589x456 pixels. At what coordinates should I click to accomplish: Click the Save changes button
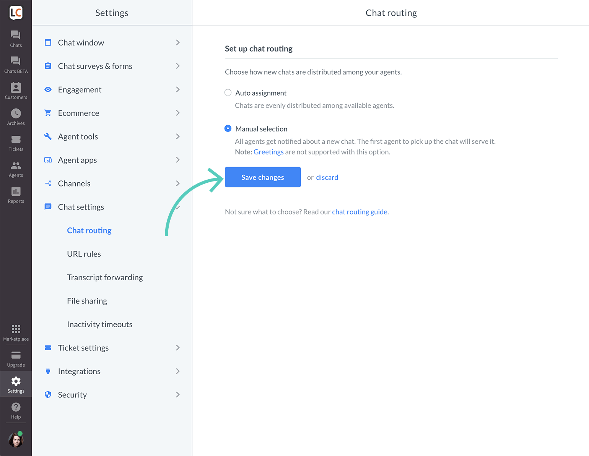click(x=263, y=177)
